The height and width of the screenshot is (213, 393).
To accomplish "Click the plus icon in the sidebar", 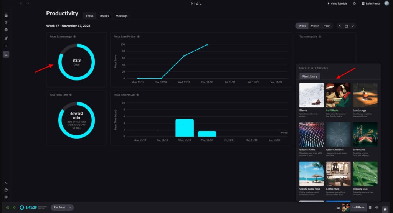I will point(6,46).
